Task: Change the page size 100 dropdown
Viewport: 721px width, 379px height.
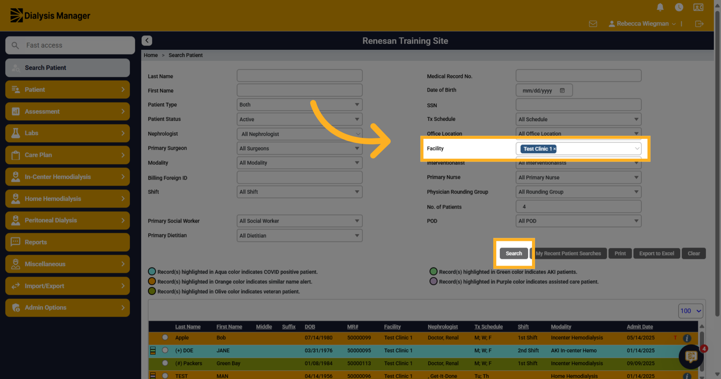Action: click(x=690, y=311)
